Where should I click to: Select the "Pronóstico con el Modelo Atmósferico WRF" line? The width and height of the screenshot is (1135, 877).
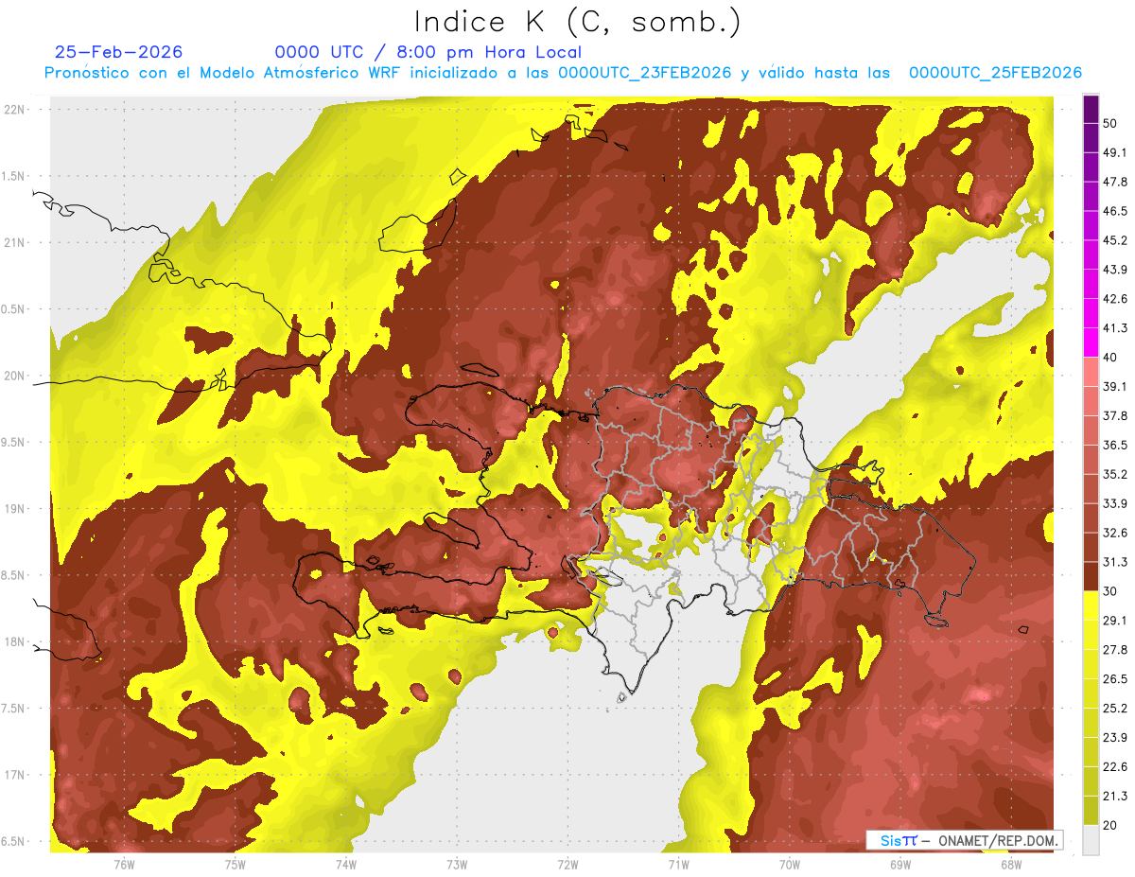click(563, 73)
